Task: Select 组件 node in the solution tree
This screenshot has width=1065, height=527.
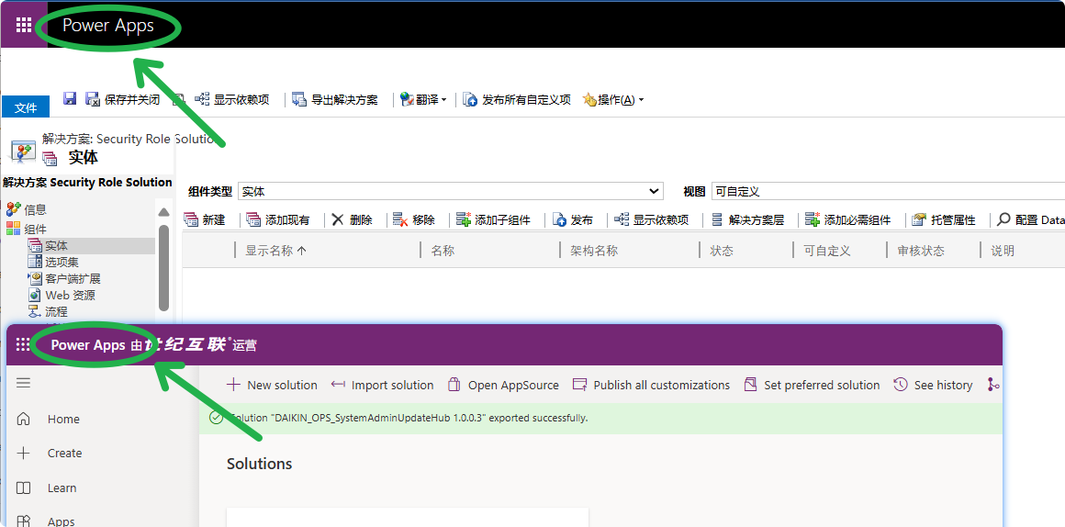Action: tap(27, 229)
